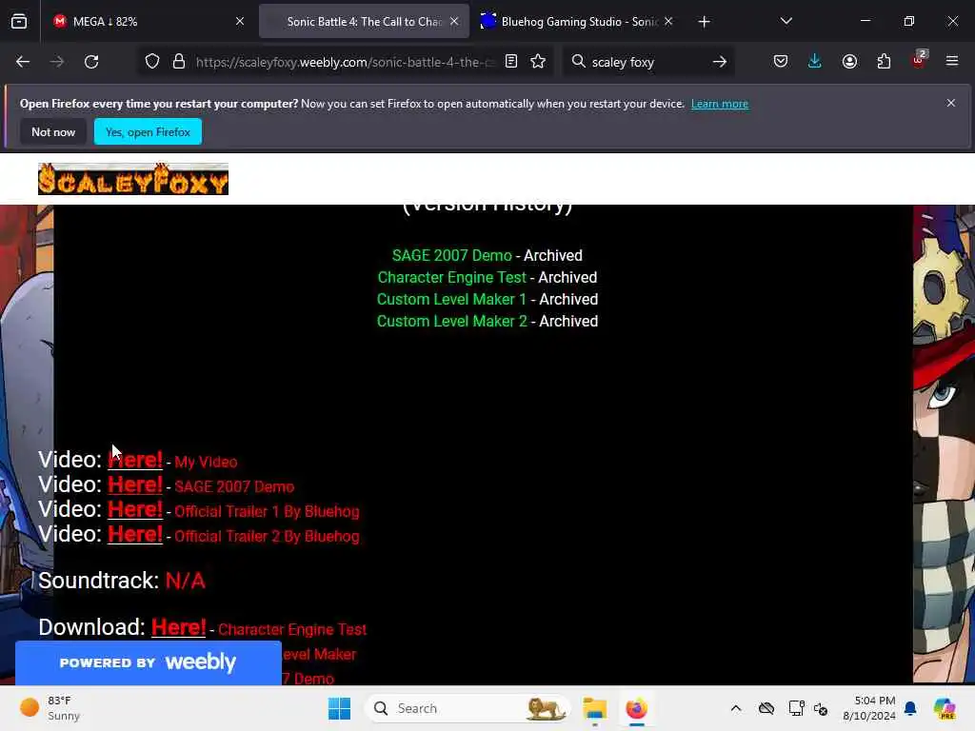Reload the current page
This screenshot has height=731, width=975.
point(91,62)
